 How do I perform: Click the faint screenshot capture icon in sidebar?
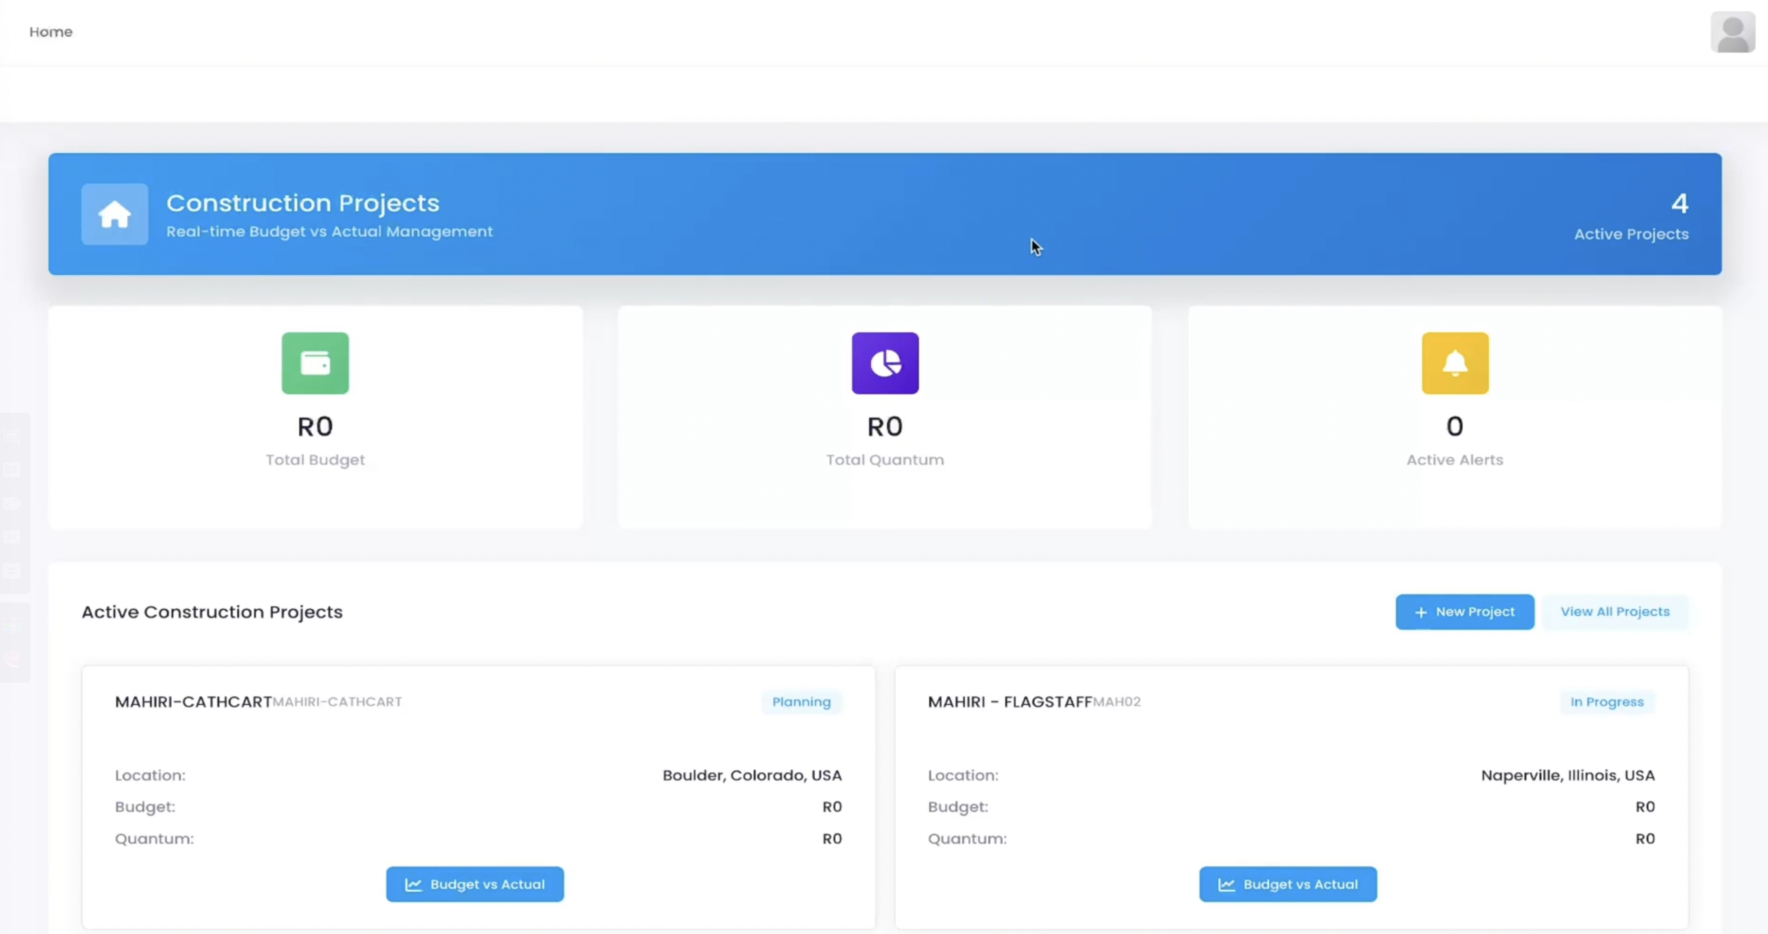(12, 436)
